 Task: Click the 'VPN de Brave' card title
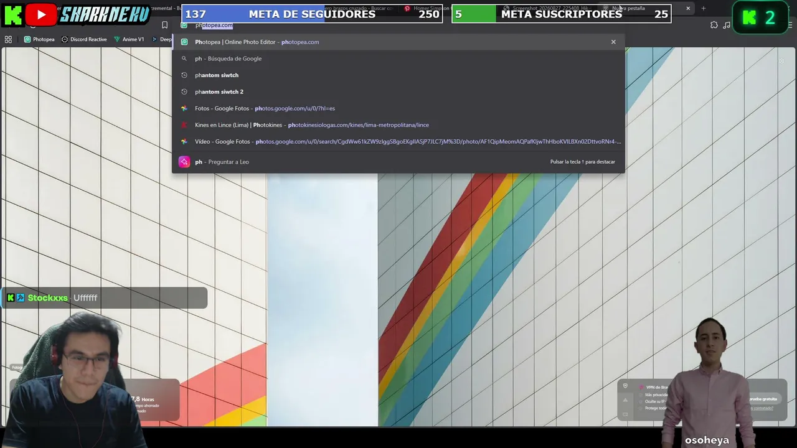coord(657,387)
